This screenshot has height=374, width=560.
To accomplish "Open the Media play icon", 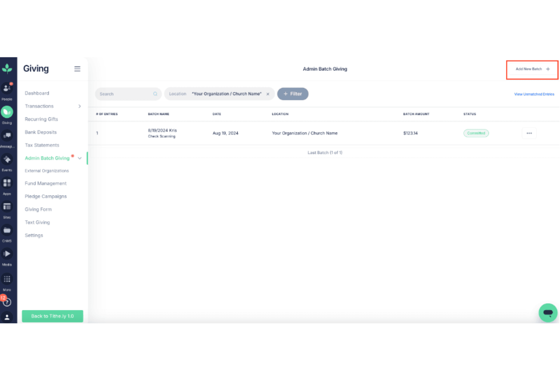I will [7, 254].
